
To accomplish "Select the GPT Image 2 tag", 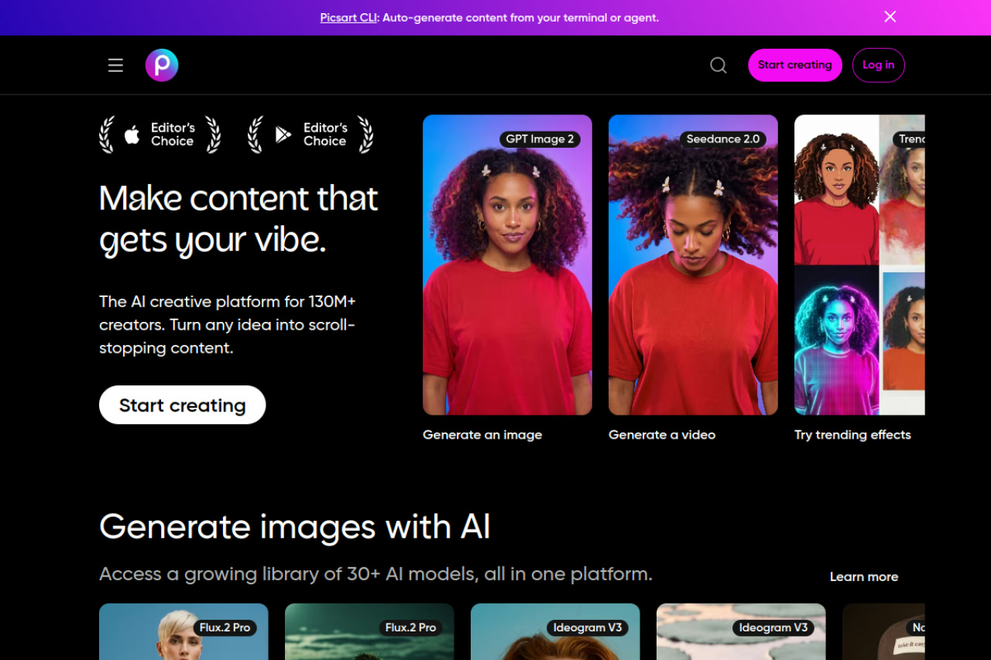I will [x=540, y=139].
